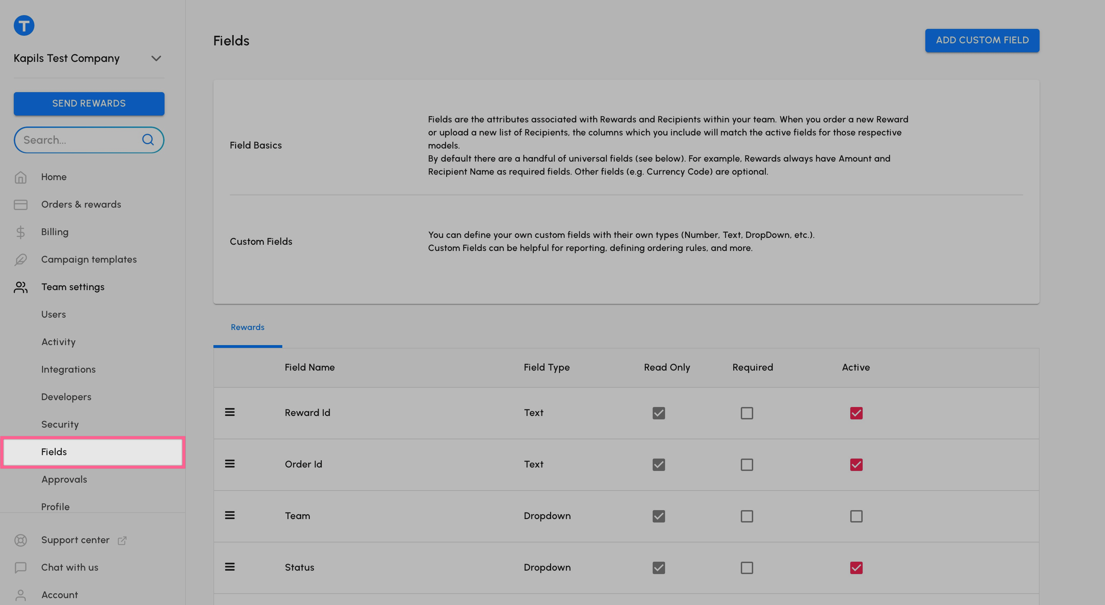Click into the Search input field
Viewport: 1105px width, 605px height.
(x=77, y=140)
